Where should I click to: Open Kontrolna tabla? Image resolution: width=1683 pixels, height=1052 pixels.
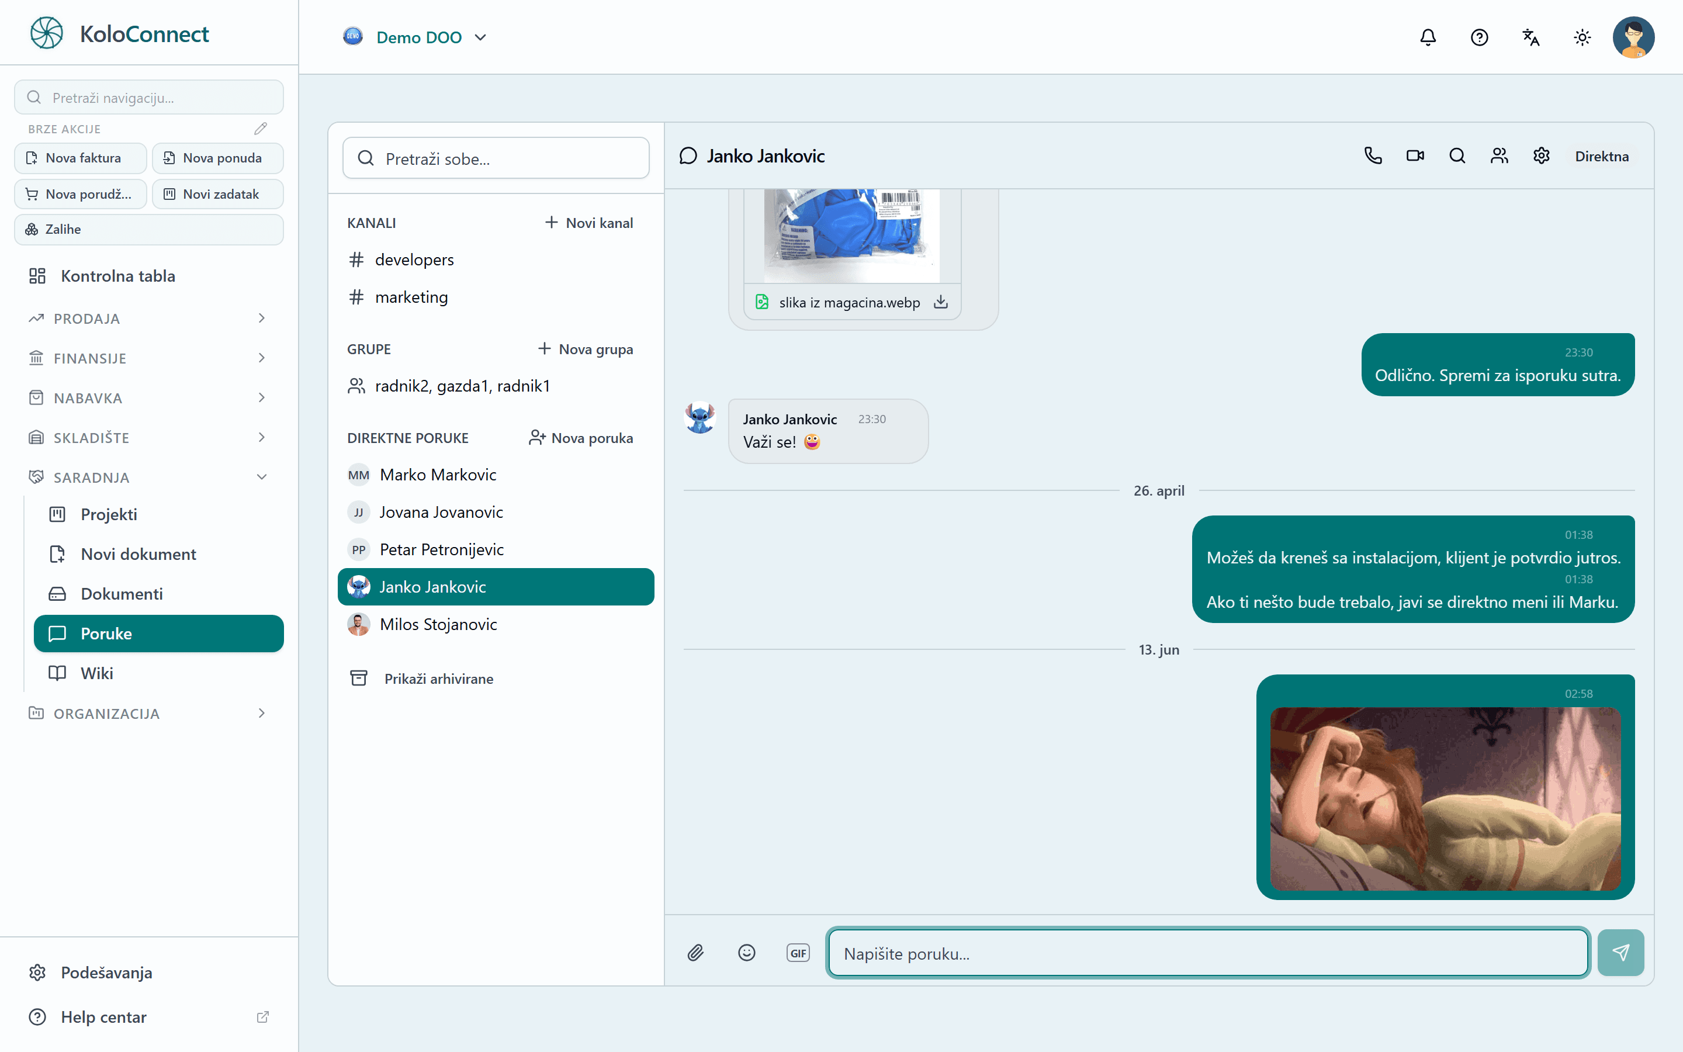point(149,276)
